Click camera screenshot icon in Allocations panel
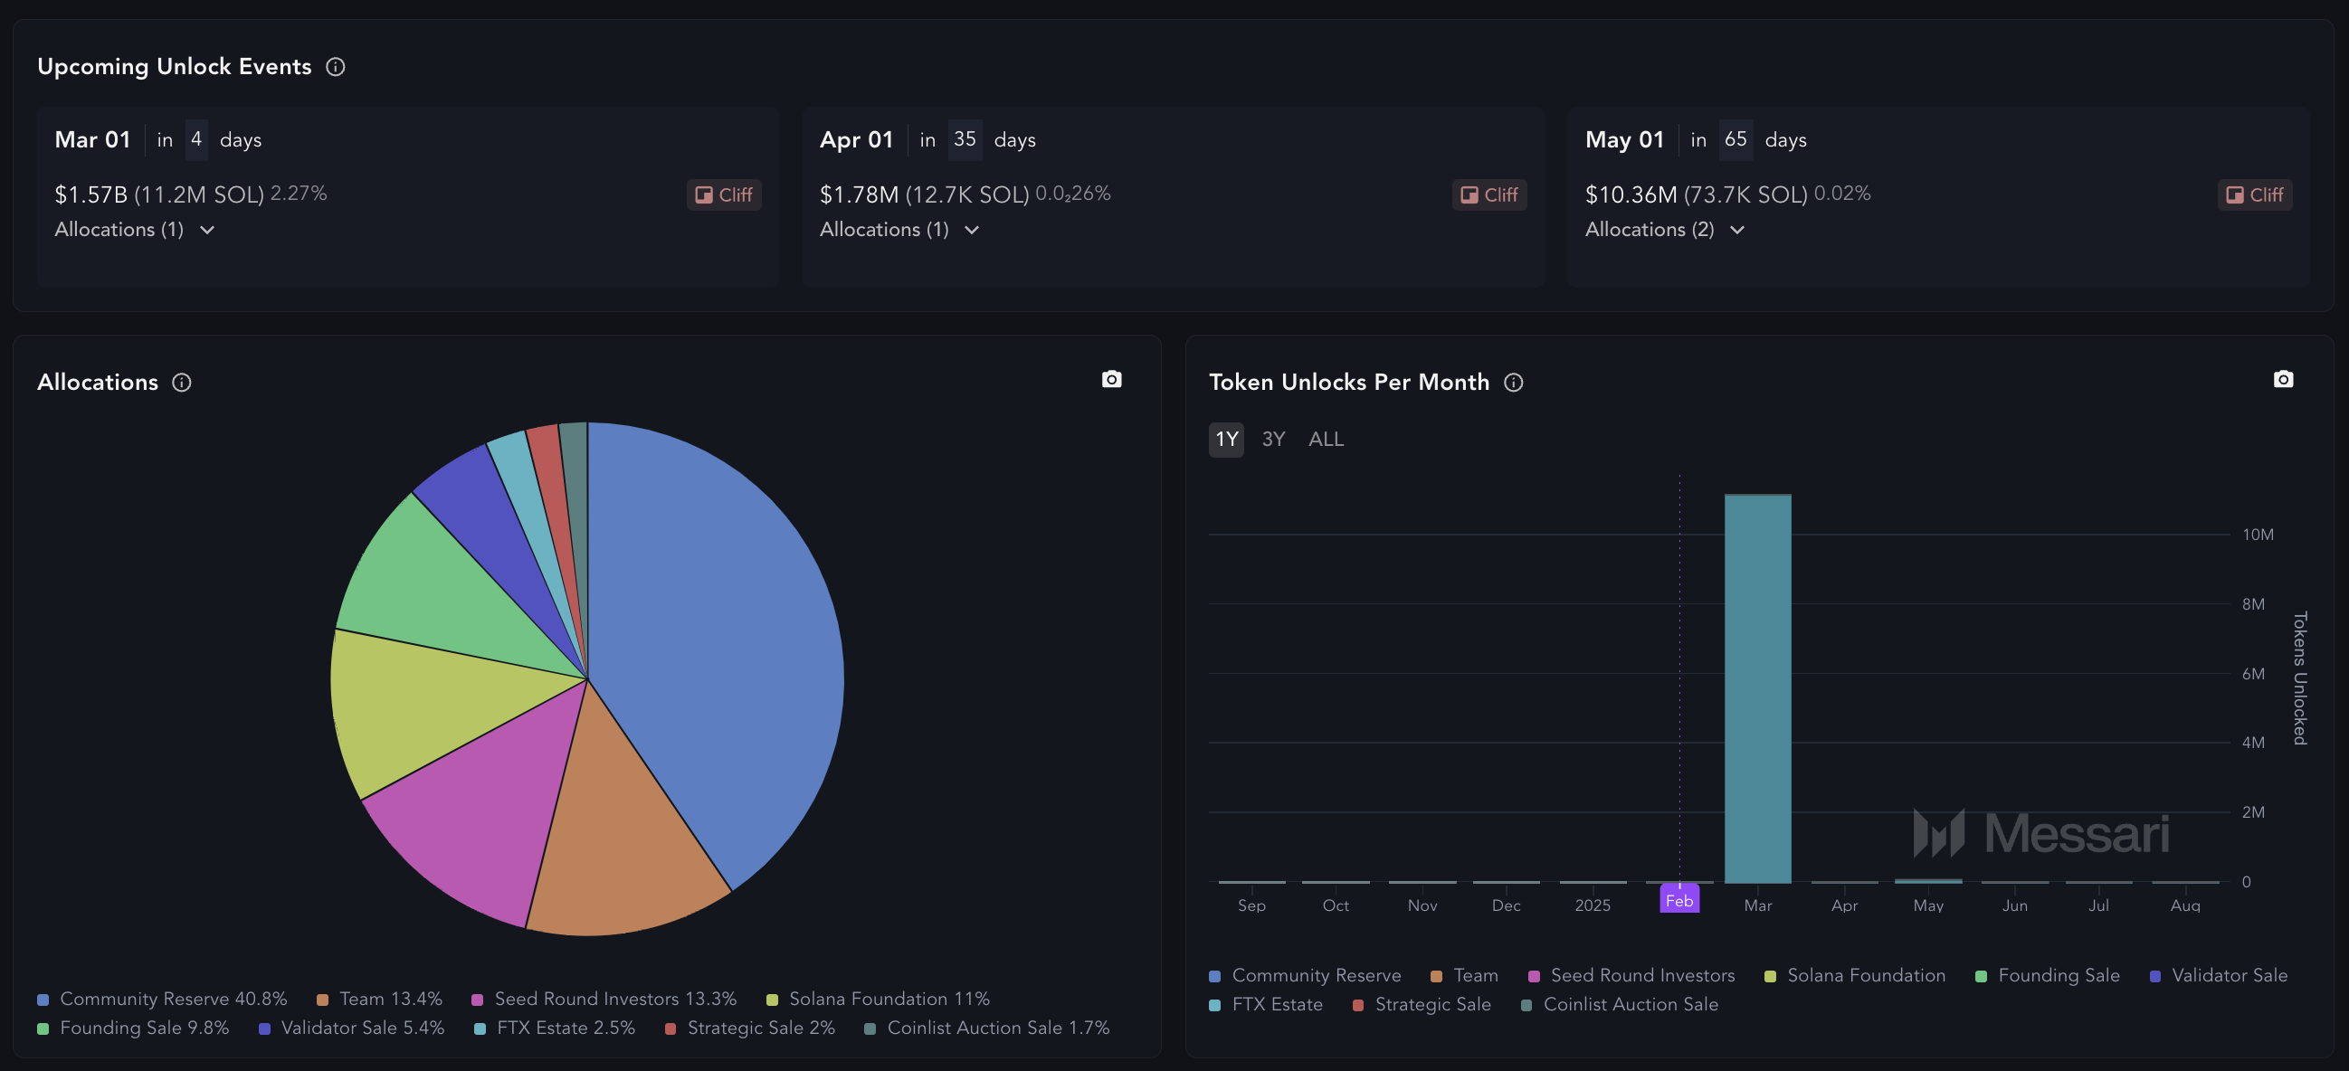2349x1071 pixels. (1110, 378)
